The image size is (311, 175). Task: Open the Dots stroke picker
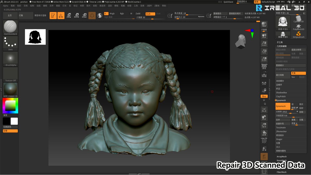10,43
